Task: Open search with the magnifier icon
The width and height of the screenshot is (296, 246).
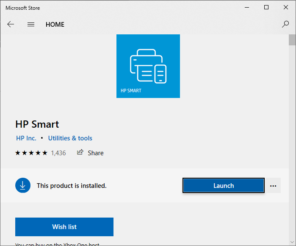Action: tap(285, 24)
